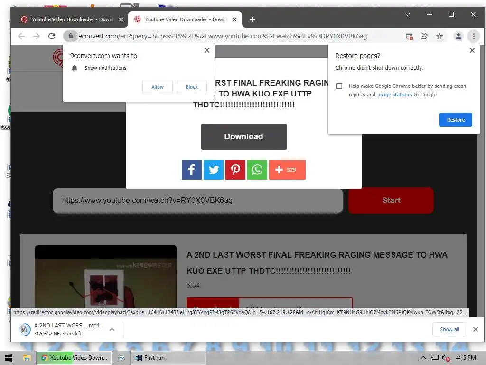The width and height of the screenshot is (486, 365).
Task: Open the Chrome three-dot menu
Action: coord(474,36)
